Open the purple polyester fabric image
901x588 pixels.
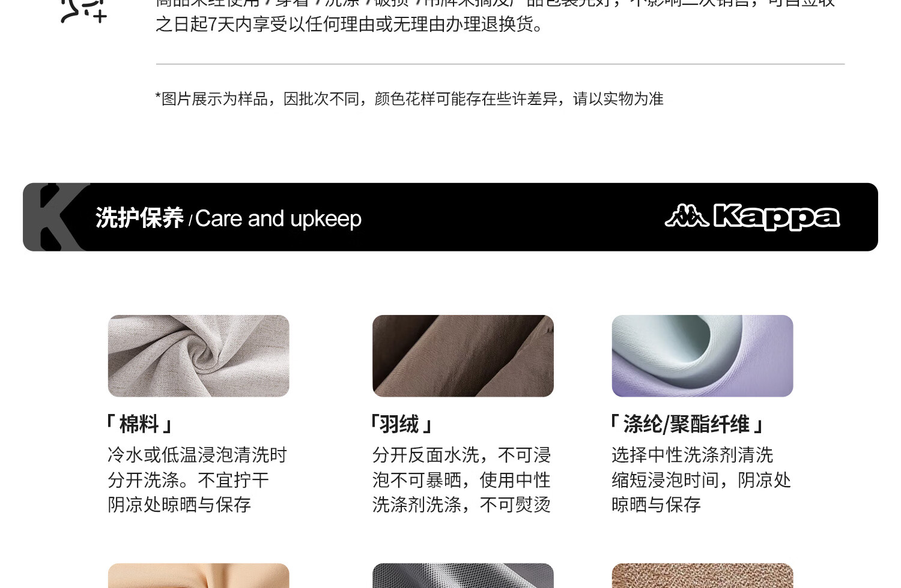702,356
